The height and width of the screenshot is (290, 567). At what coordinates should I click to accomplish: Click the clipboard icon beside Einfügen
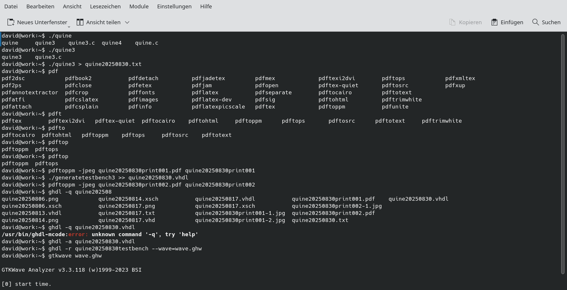pos(494,22)
